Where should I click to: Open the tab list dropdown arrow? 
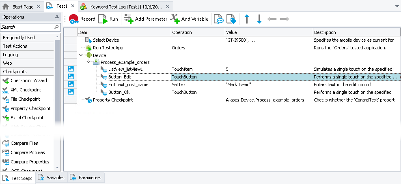click(397, 7)
